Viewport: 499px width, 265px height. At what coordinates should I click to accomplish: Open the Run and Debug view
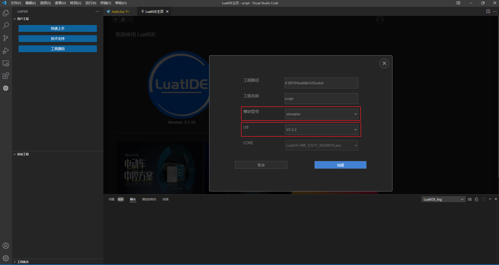click(x=6, y=51)
